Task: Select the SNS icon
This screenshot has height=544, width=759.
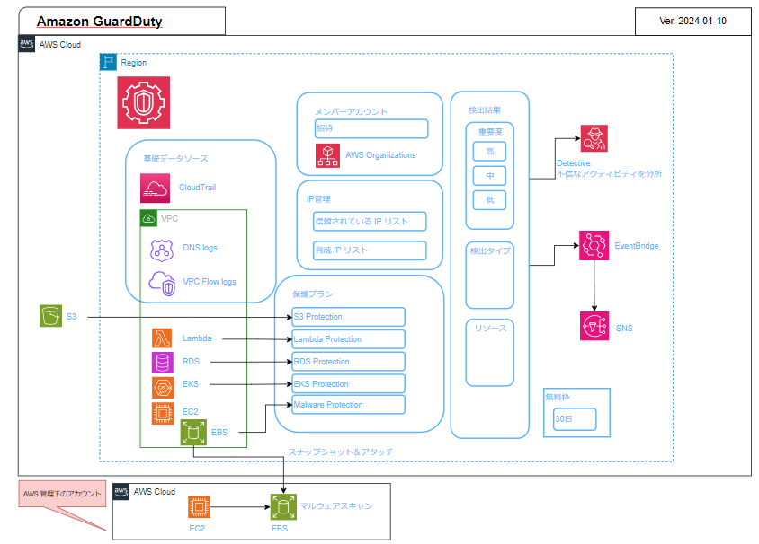Action: coord(594,325)
